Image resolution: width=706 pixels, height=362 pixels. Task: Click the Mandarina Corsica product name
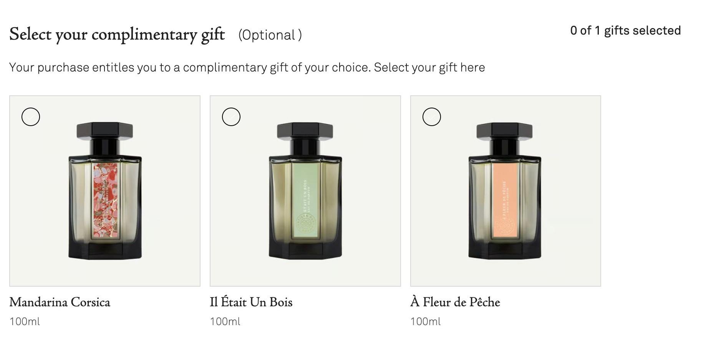(x=60, y=302)
